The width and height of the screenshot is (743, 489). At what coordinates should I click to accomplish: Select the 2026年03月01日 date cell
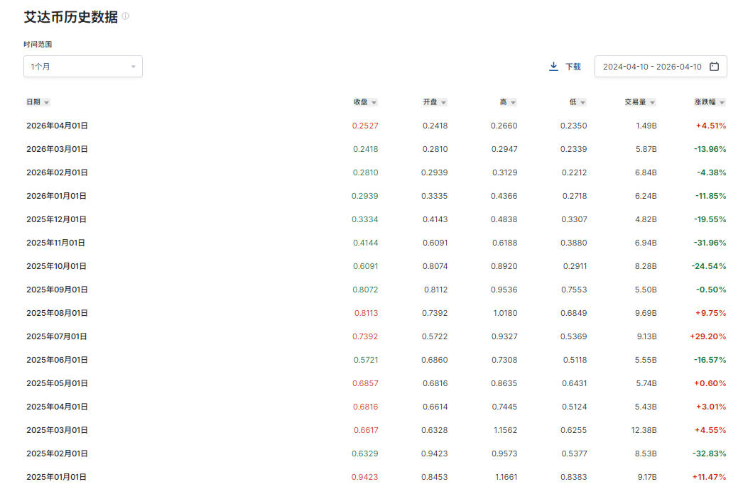(x=57, y=149)
